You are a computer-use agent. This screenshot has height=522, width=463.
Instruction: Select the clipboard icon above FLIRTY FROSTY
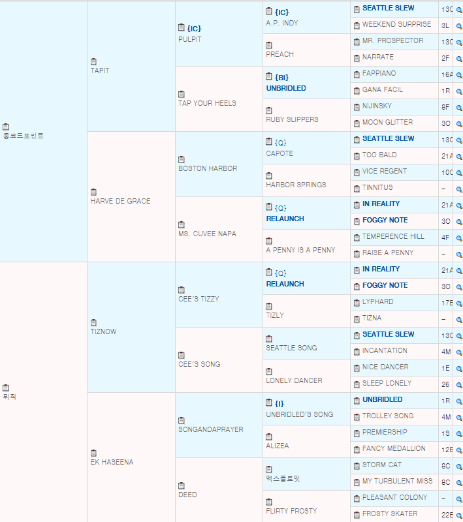pos(269,502)
